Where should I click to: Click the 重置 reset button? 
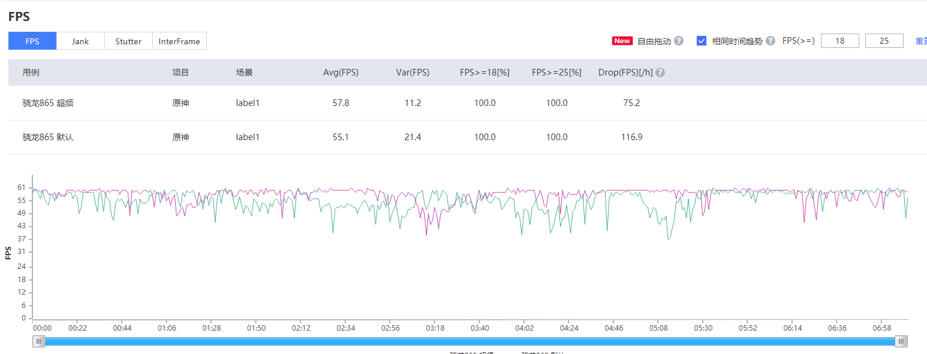921,41
